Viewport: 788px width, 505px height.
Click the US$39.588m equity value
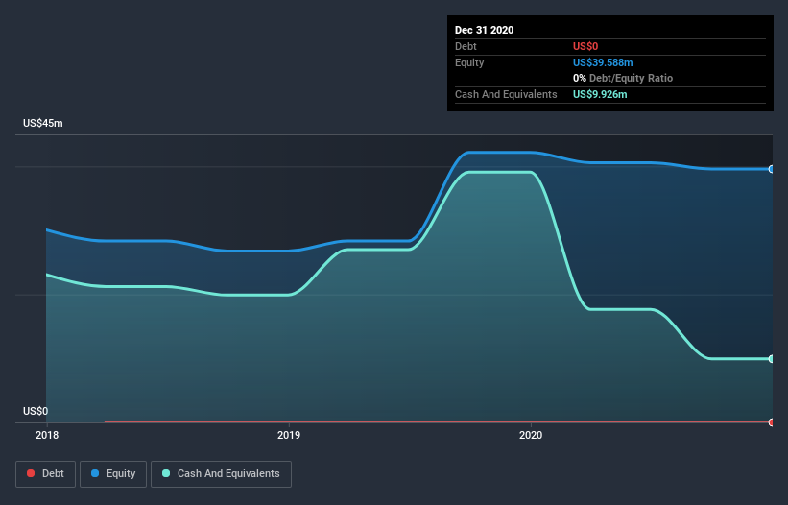coord(603,62)
